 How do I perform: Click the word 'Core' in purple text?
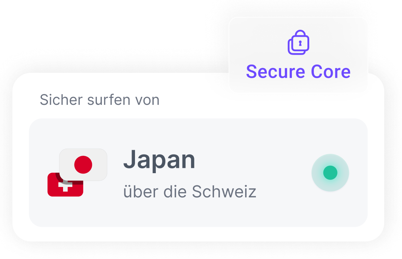coord(330,71)
